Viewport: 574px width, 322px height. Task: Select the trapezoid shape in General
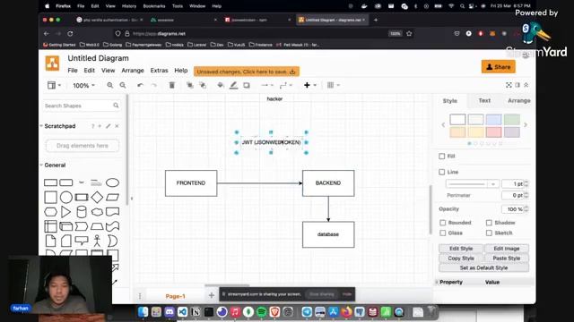97,226
